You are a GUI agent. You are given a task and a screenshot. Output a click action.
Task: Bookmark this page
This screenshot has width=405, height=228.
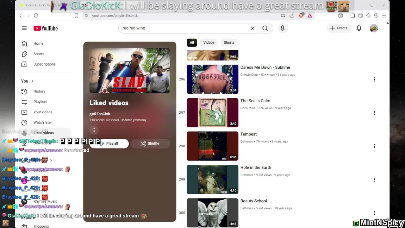(77, 16)
